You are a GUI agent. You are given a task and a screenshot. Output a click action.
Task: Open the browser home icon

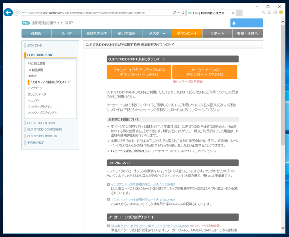[x=263, y=12]
